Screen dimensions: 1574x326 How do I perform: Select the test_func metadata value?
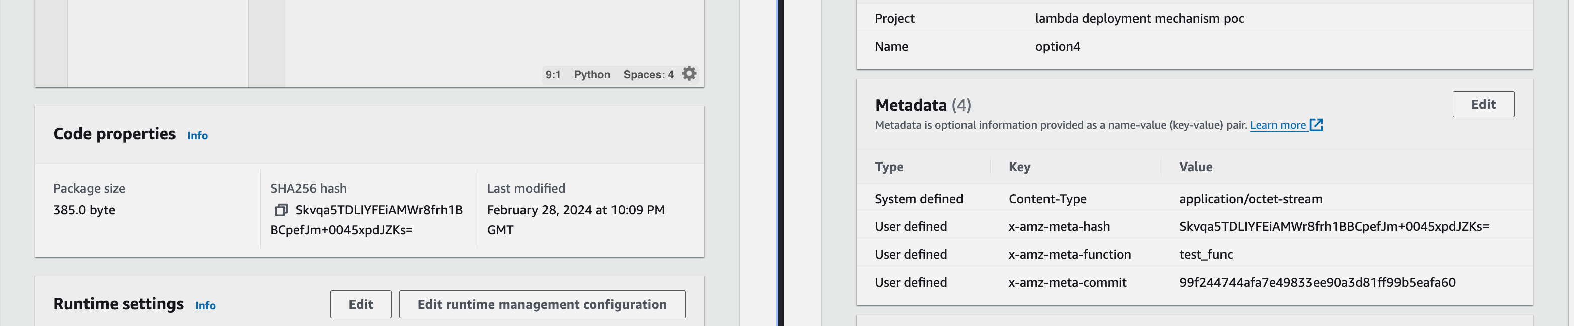(1206, 254)
